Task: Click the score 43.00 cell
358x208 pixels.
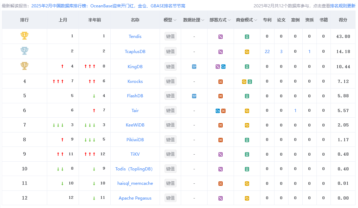Action: coord(343,37)
